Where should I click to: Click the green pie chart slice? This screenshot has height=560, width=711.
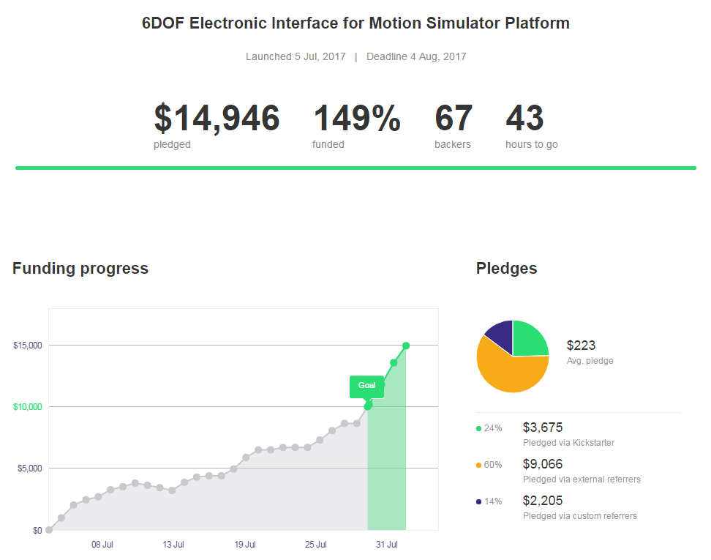point(531,338)
